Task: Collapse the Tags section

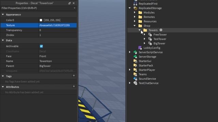Action: pos(3,76)
